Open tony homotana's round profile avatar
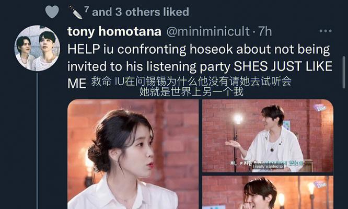Viewport: 348px width, 209px height. [37, 48]
